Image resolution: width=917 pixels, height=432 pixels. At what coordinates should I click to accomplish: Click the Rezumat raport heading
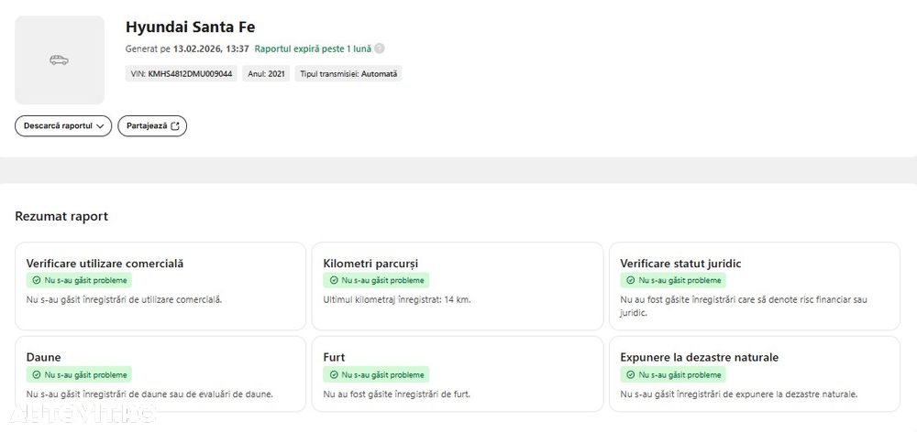61,217
